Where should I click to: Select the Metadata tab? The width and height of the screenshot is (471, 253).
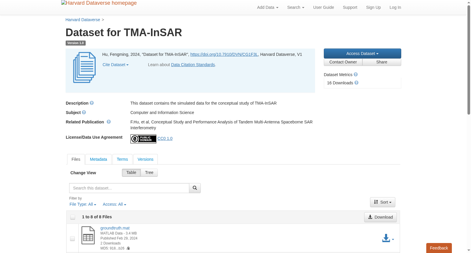click(98, 159)
